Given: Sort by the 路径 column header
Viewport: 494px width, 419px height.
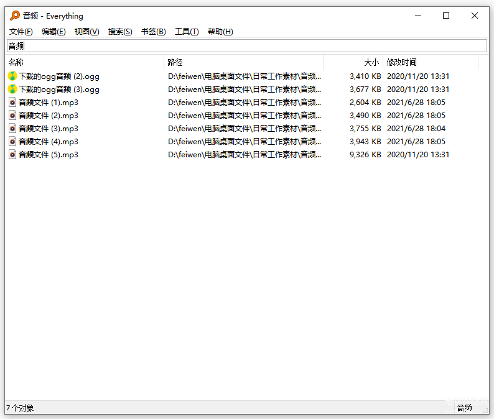Looking at the screenshot, I should [244, 62].
